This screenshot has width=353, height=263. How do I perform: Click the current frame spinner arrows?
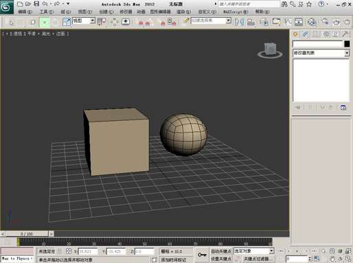pyautogui.click(x=310, y=259)
